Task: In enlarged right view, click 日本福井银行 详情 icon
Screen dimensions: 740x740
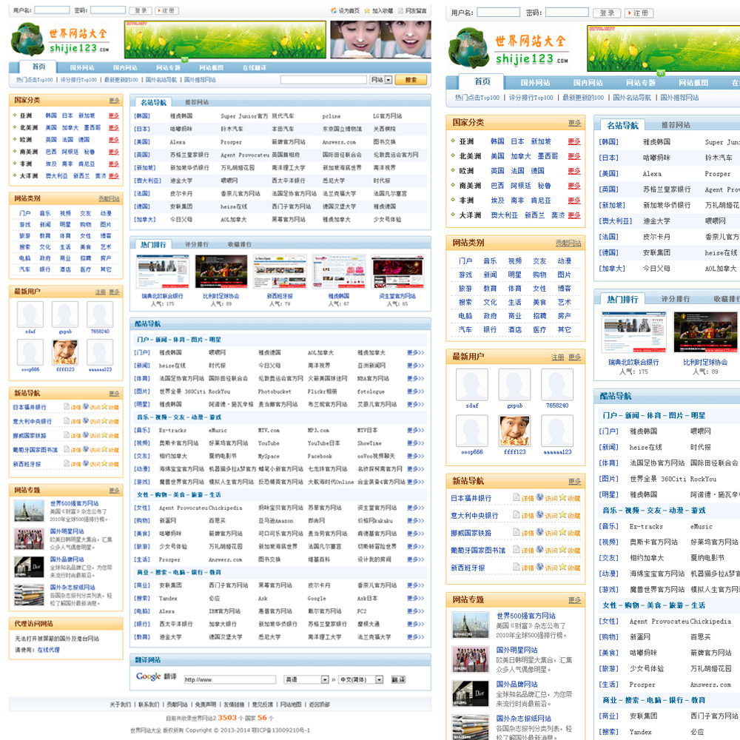Action: [x=517, y=498]
